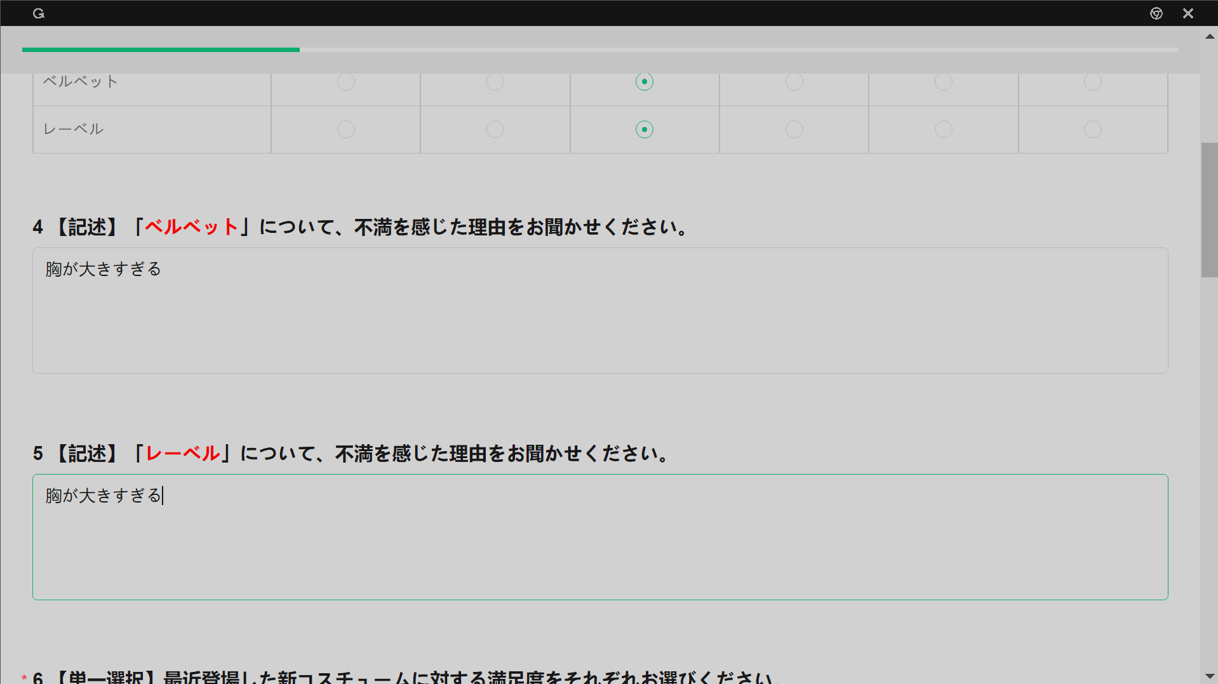This screenshot has height=684, width=1218.
Task: Choose fourth column radio for ベルベット
Action: (x=794, y=82)
